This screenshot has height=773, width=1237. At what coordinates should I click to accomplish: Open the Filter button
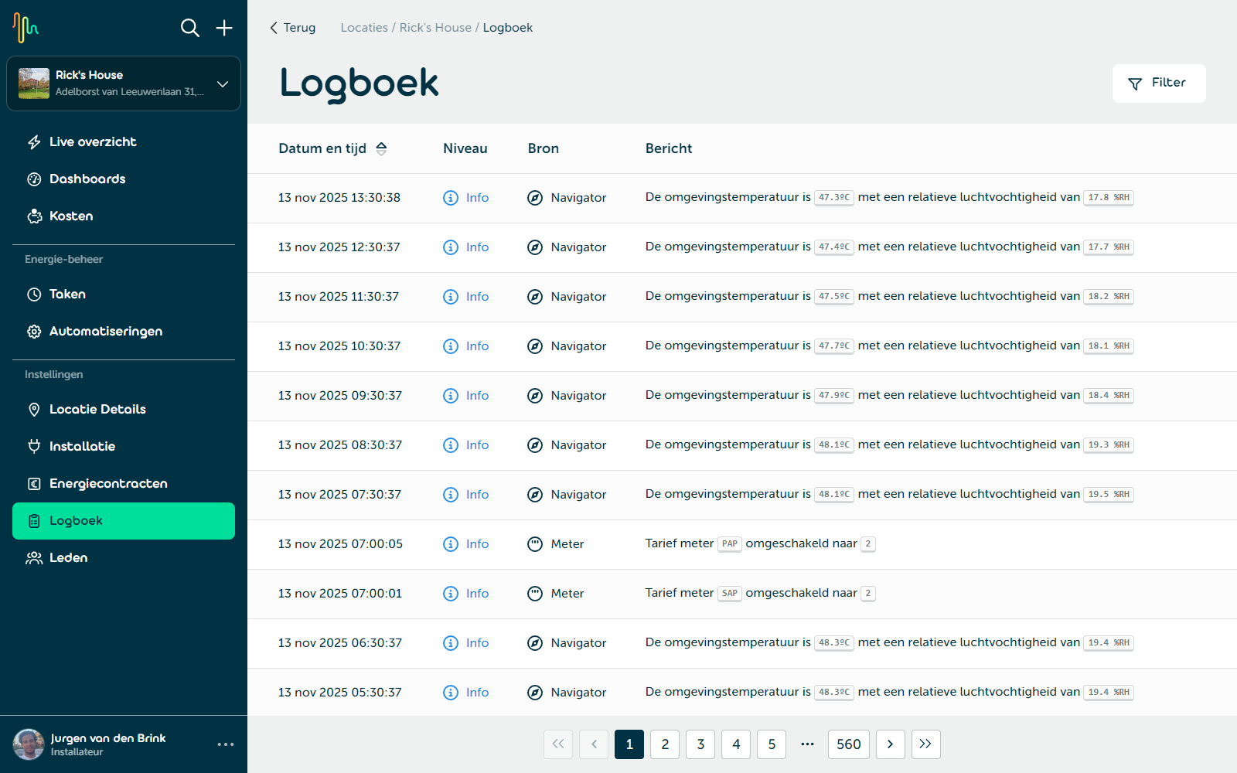click(1159, 83)
